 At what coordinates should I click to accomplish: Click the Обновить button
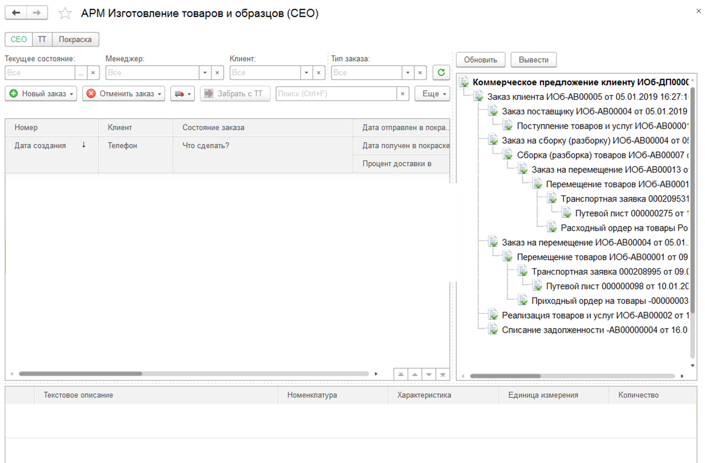tap(481, 60)
